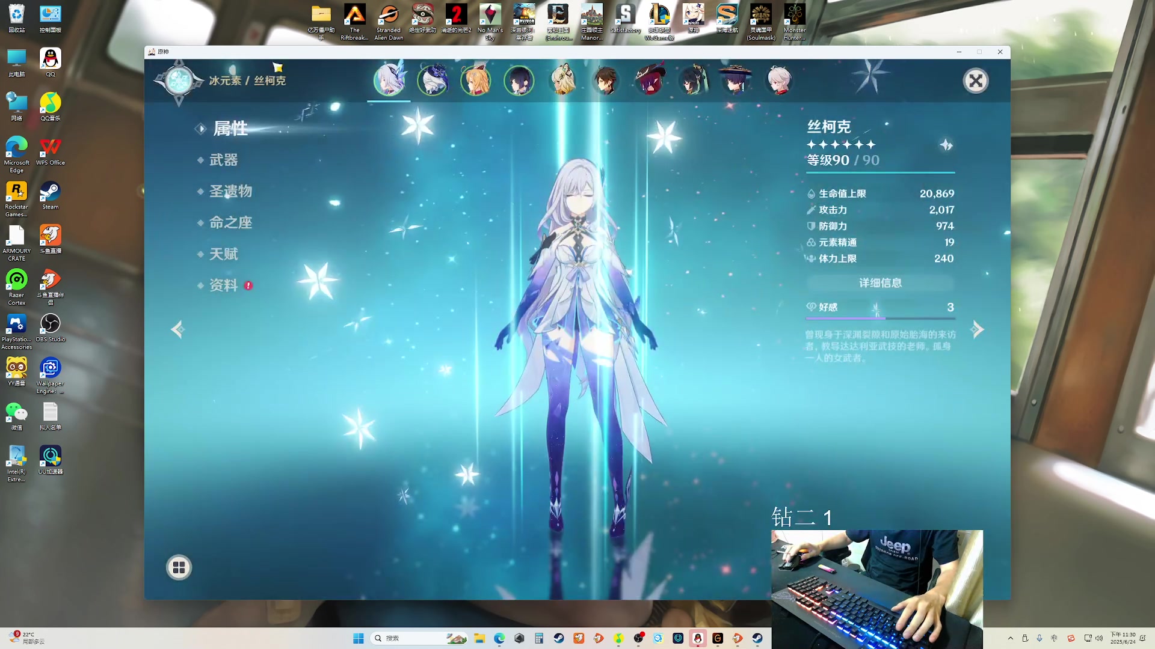Select the blonde character portrait with red bow

tap(476, 81)
